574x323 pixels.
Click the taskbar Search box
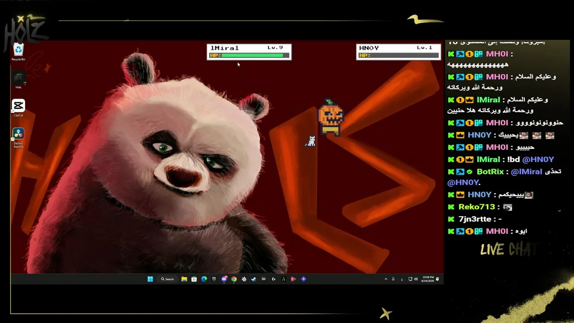click(167, 279)
